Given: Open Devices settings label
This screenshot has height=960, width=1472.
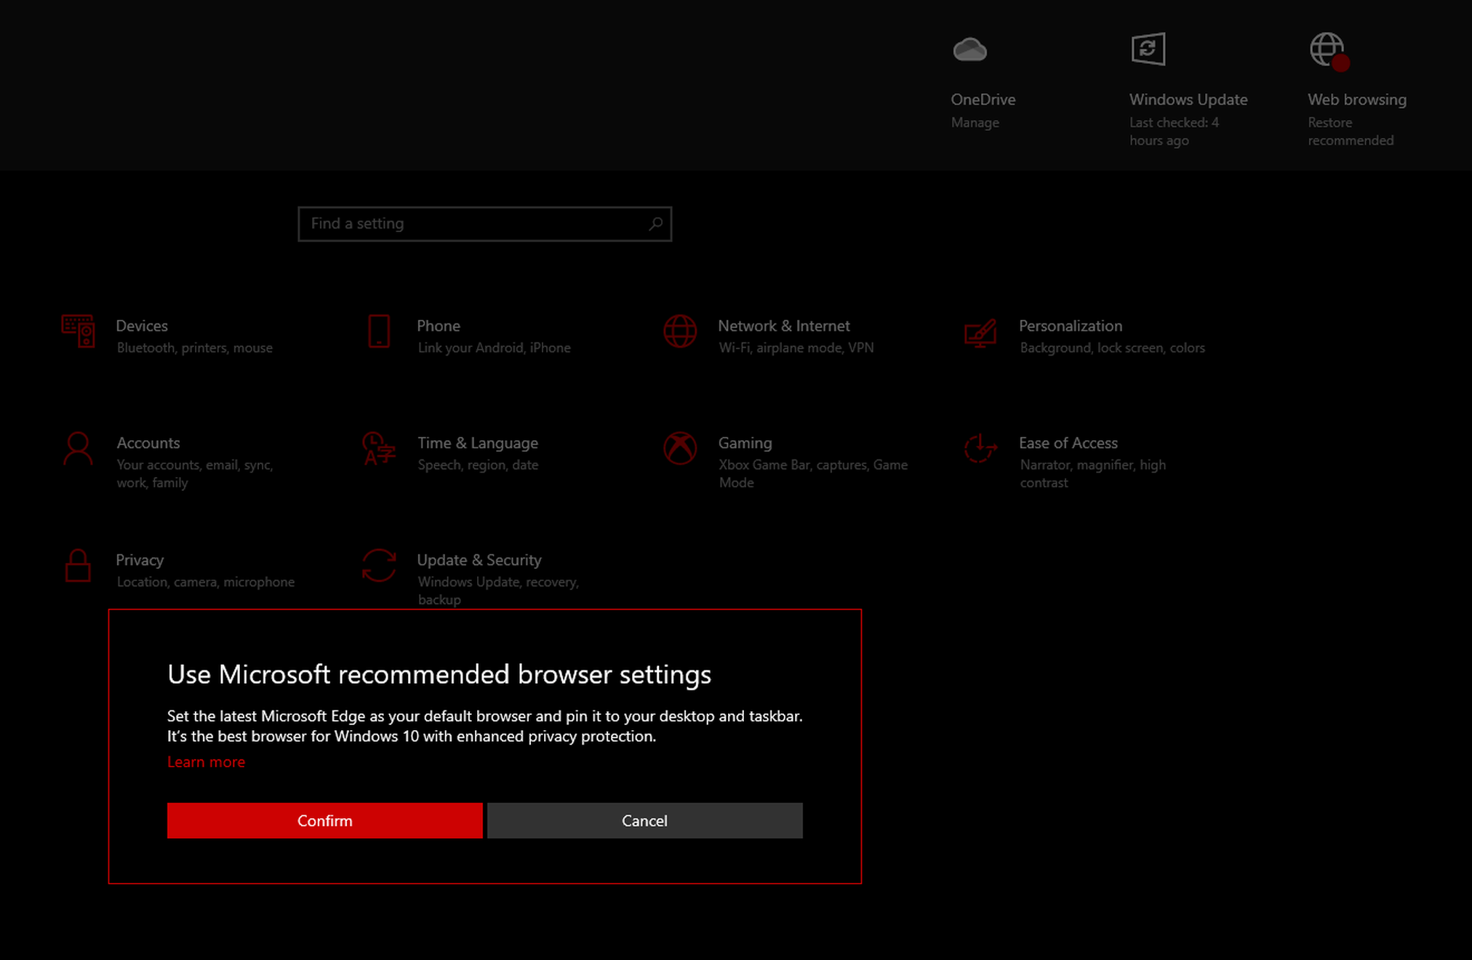Looking at the screenshot, I should 142,326.
